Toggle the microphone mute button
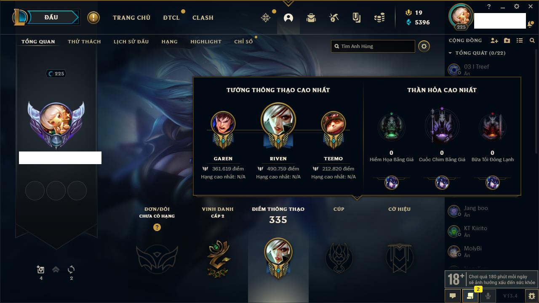Image resolution: width=539 pixels, height=303 pixels. click(488, 296)
